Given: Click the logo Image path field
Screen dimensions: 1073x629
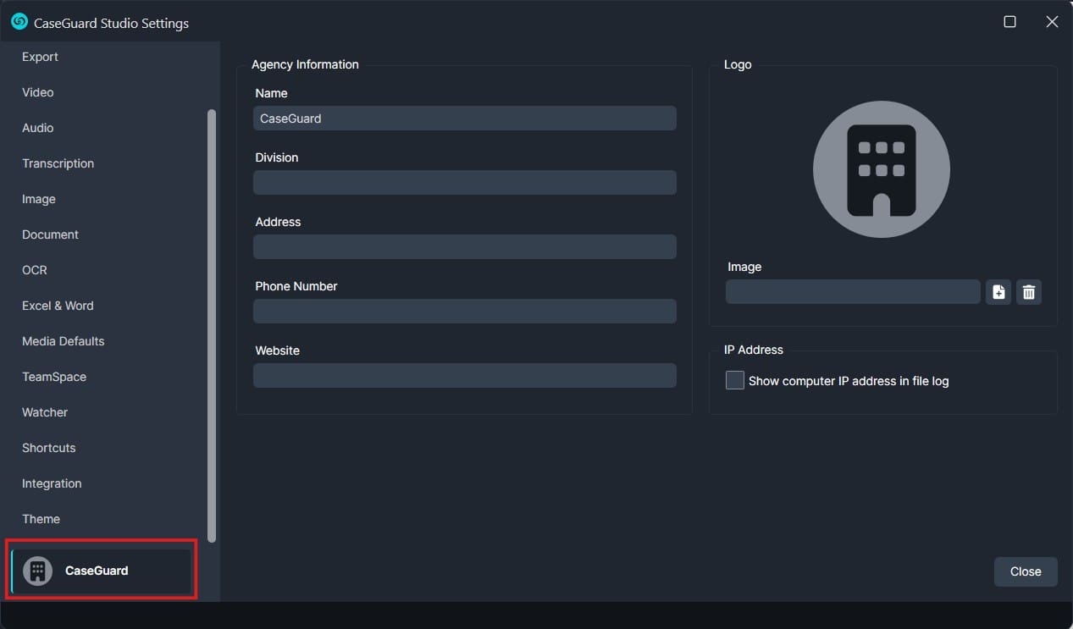Looking at the screenshot, I should 852,292.
